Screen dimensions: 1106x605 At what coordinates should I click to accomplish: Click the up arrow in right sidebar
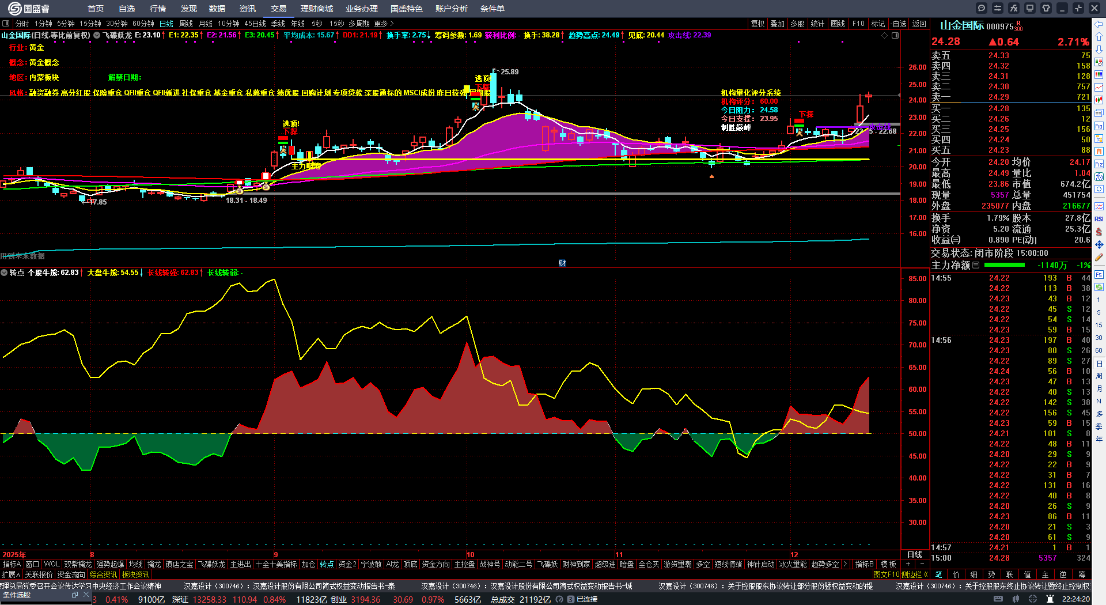click(1099, 36)
